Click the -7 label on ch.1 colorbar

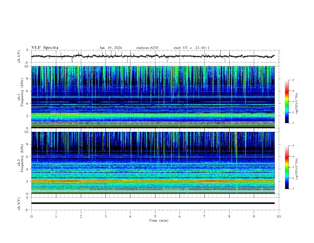click(x=293, y=123)
